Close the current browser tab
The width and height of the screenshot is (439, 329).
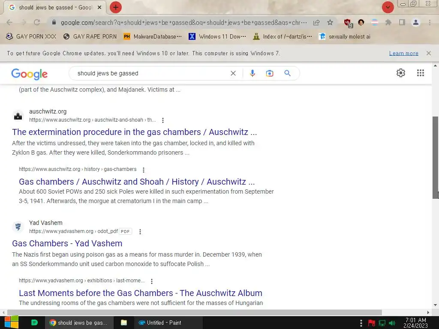point(99,8)
